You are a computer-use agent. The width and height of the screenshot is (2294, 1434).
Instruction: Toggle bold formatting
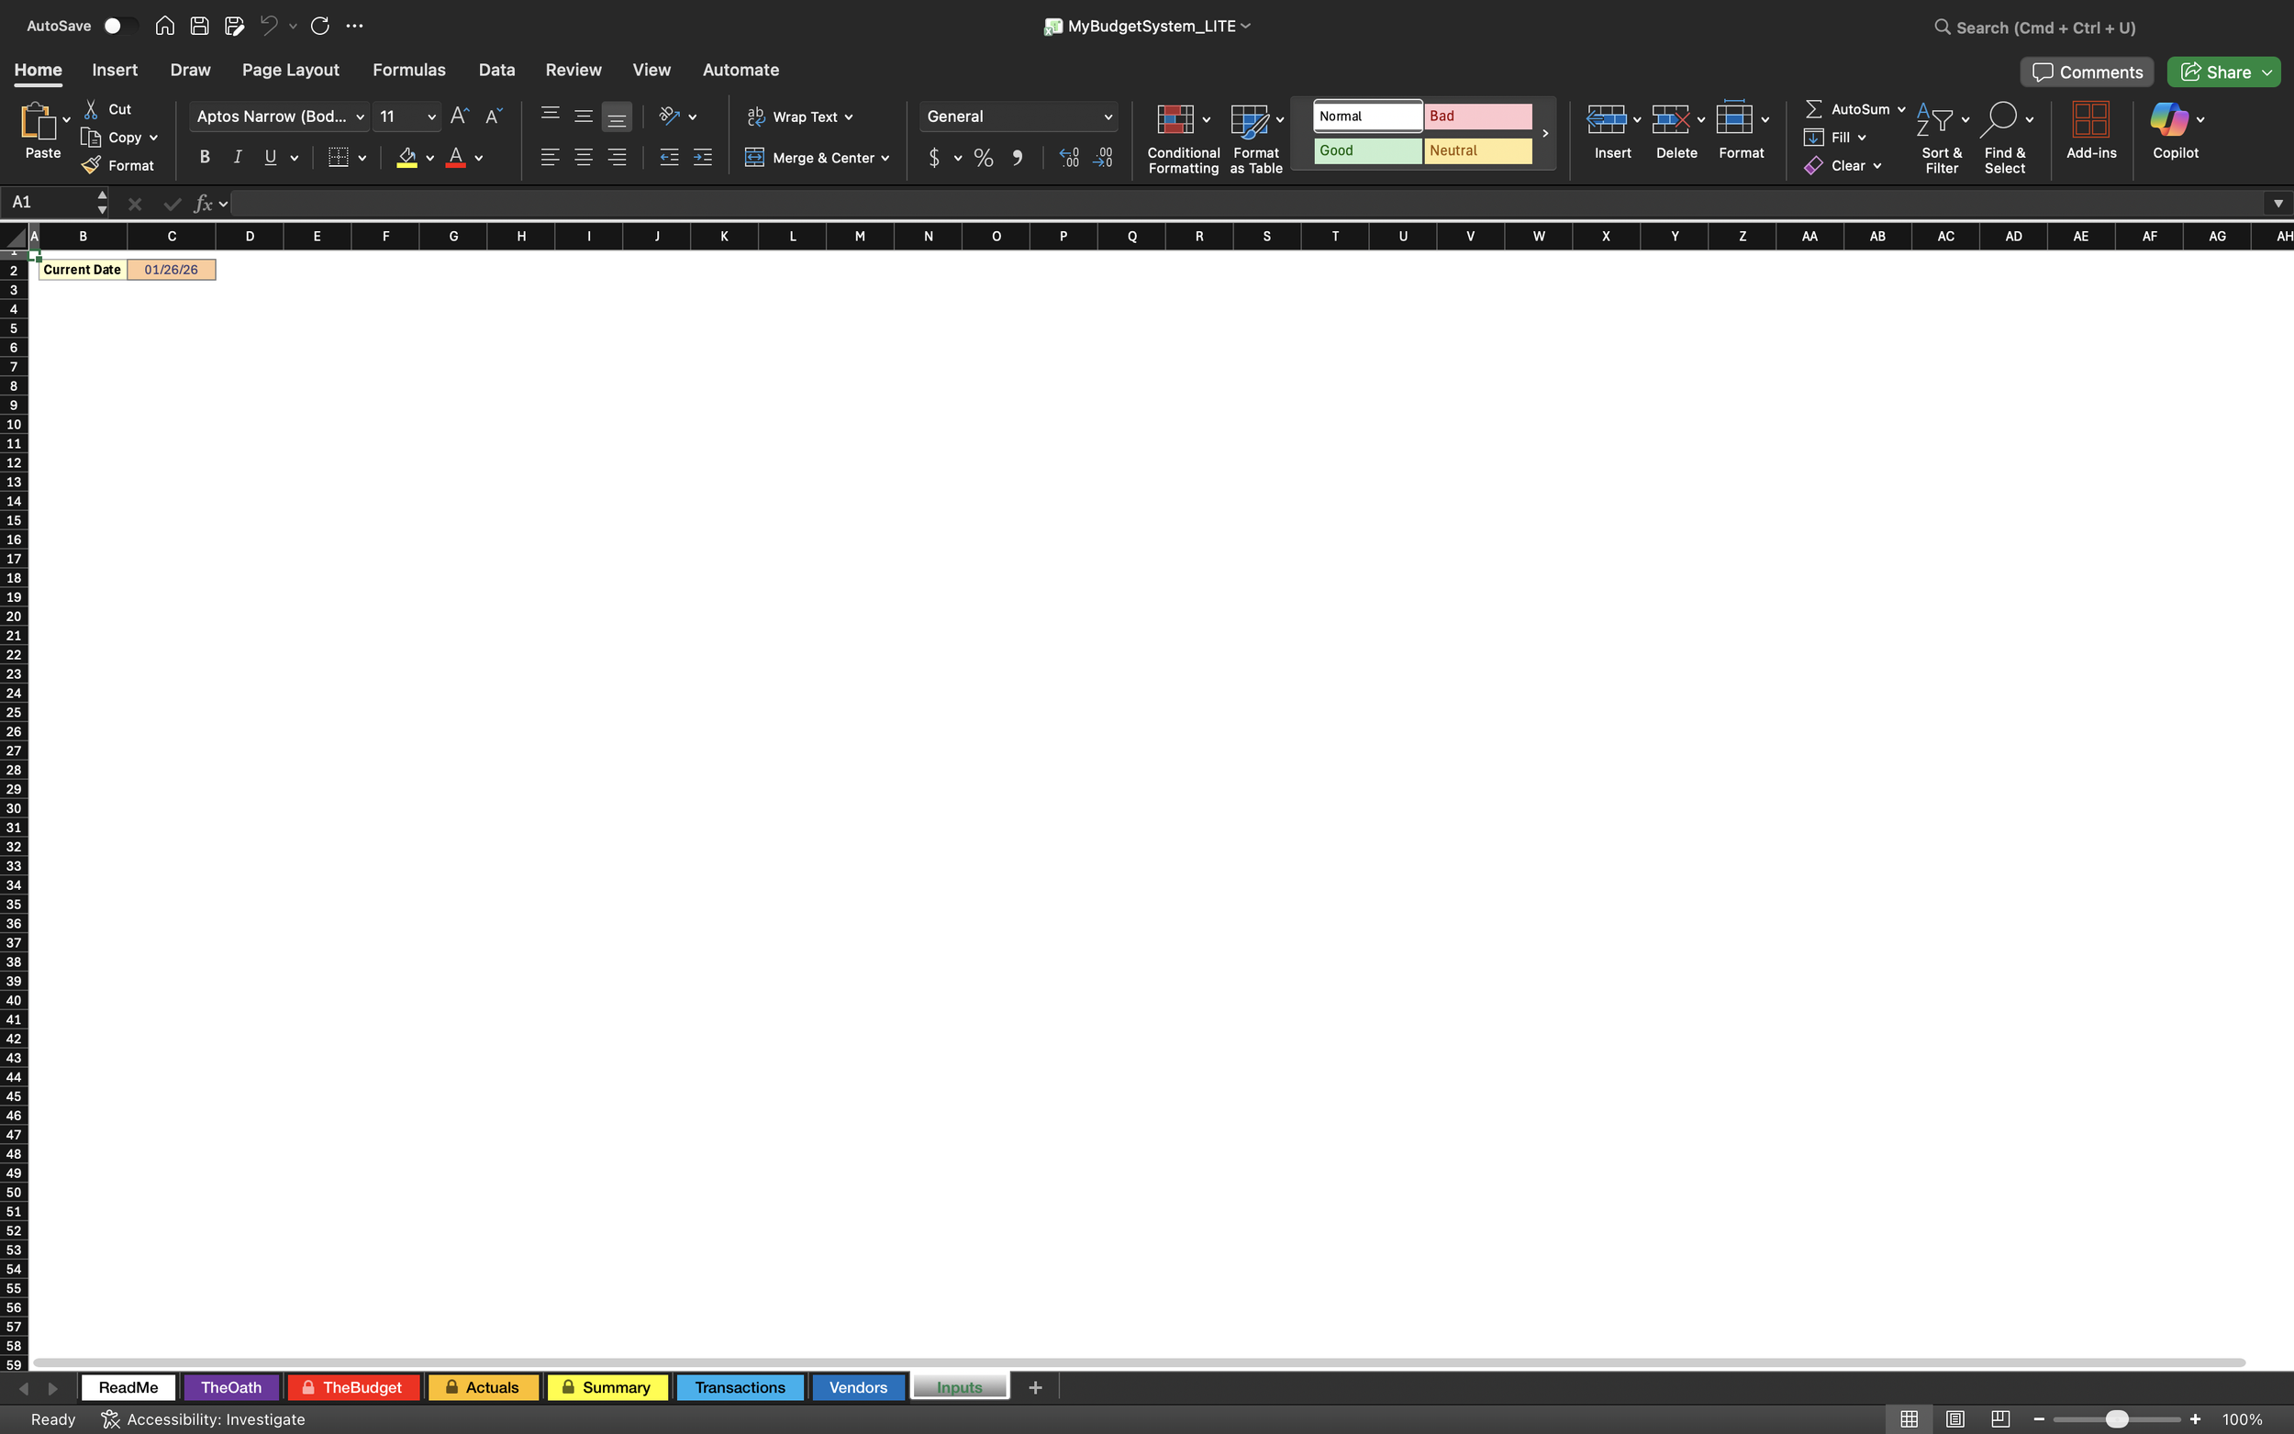[204, 158]
